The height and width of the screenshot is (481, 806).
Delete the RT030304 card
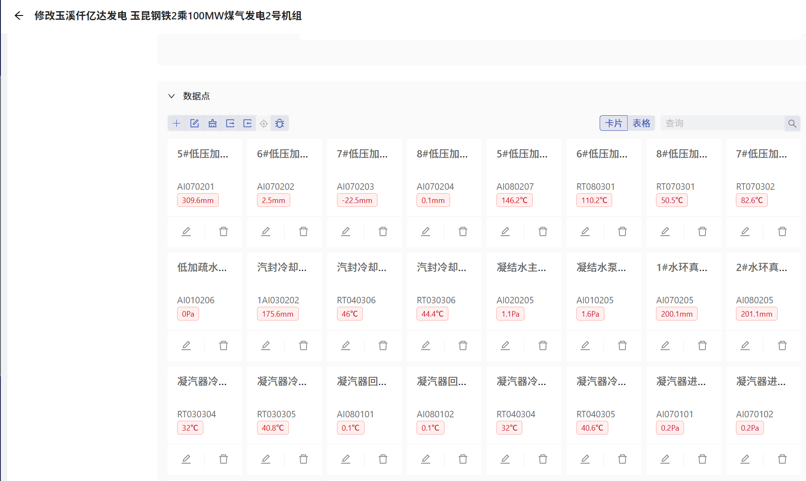click(224, 459)
